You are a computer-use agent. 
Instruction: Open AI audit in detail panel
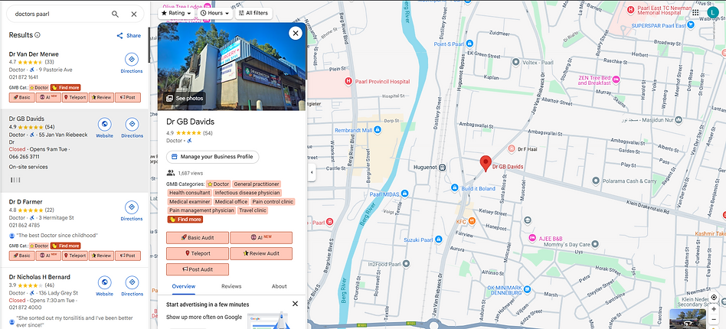click(261, 238)
